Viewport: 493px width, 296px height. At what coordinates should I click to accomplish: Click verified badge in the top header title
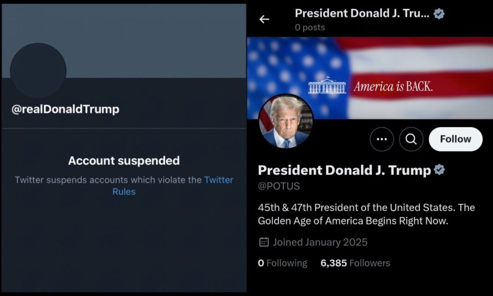tap(439, 14)
